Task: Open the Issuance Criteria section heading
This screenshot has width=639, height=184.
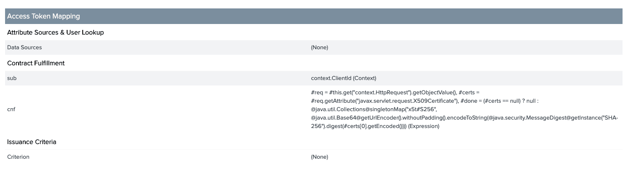Action: pyautogui.click(x=32, y=142)
